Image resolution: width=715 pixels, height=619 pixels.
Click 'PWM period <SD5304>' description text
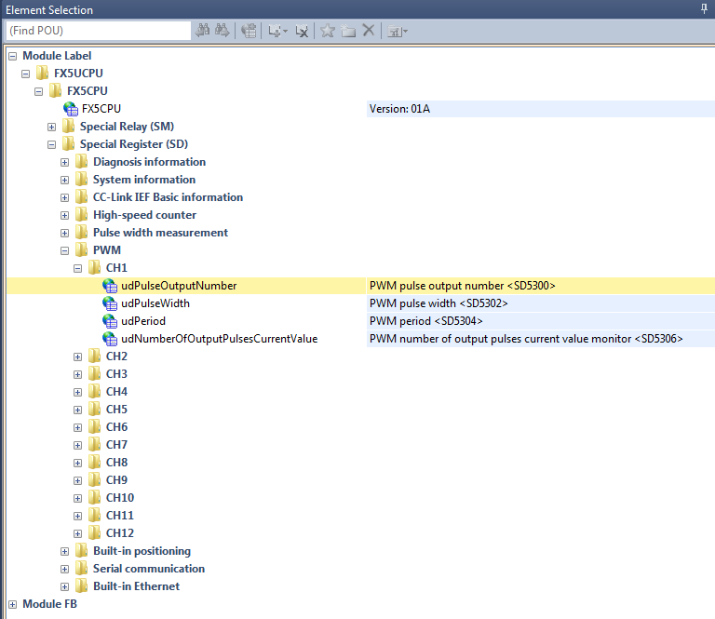click(x=425, y=321)
